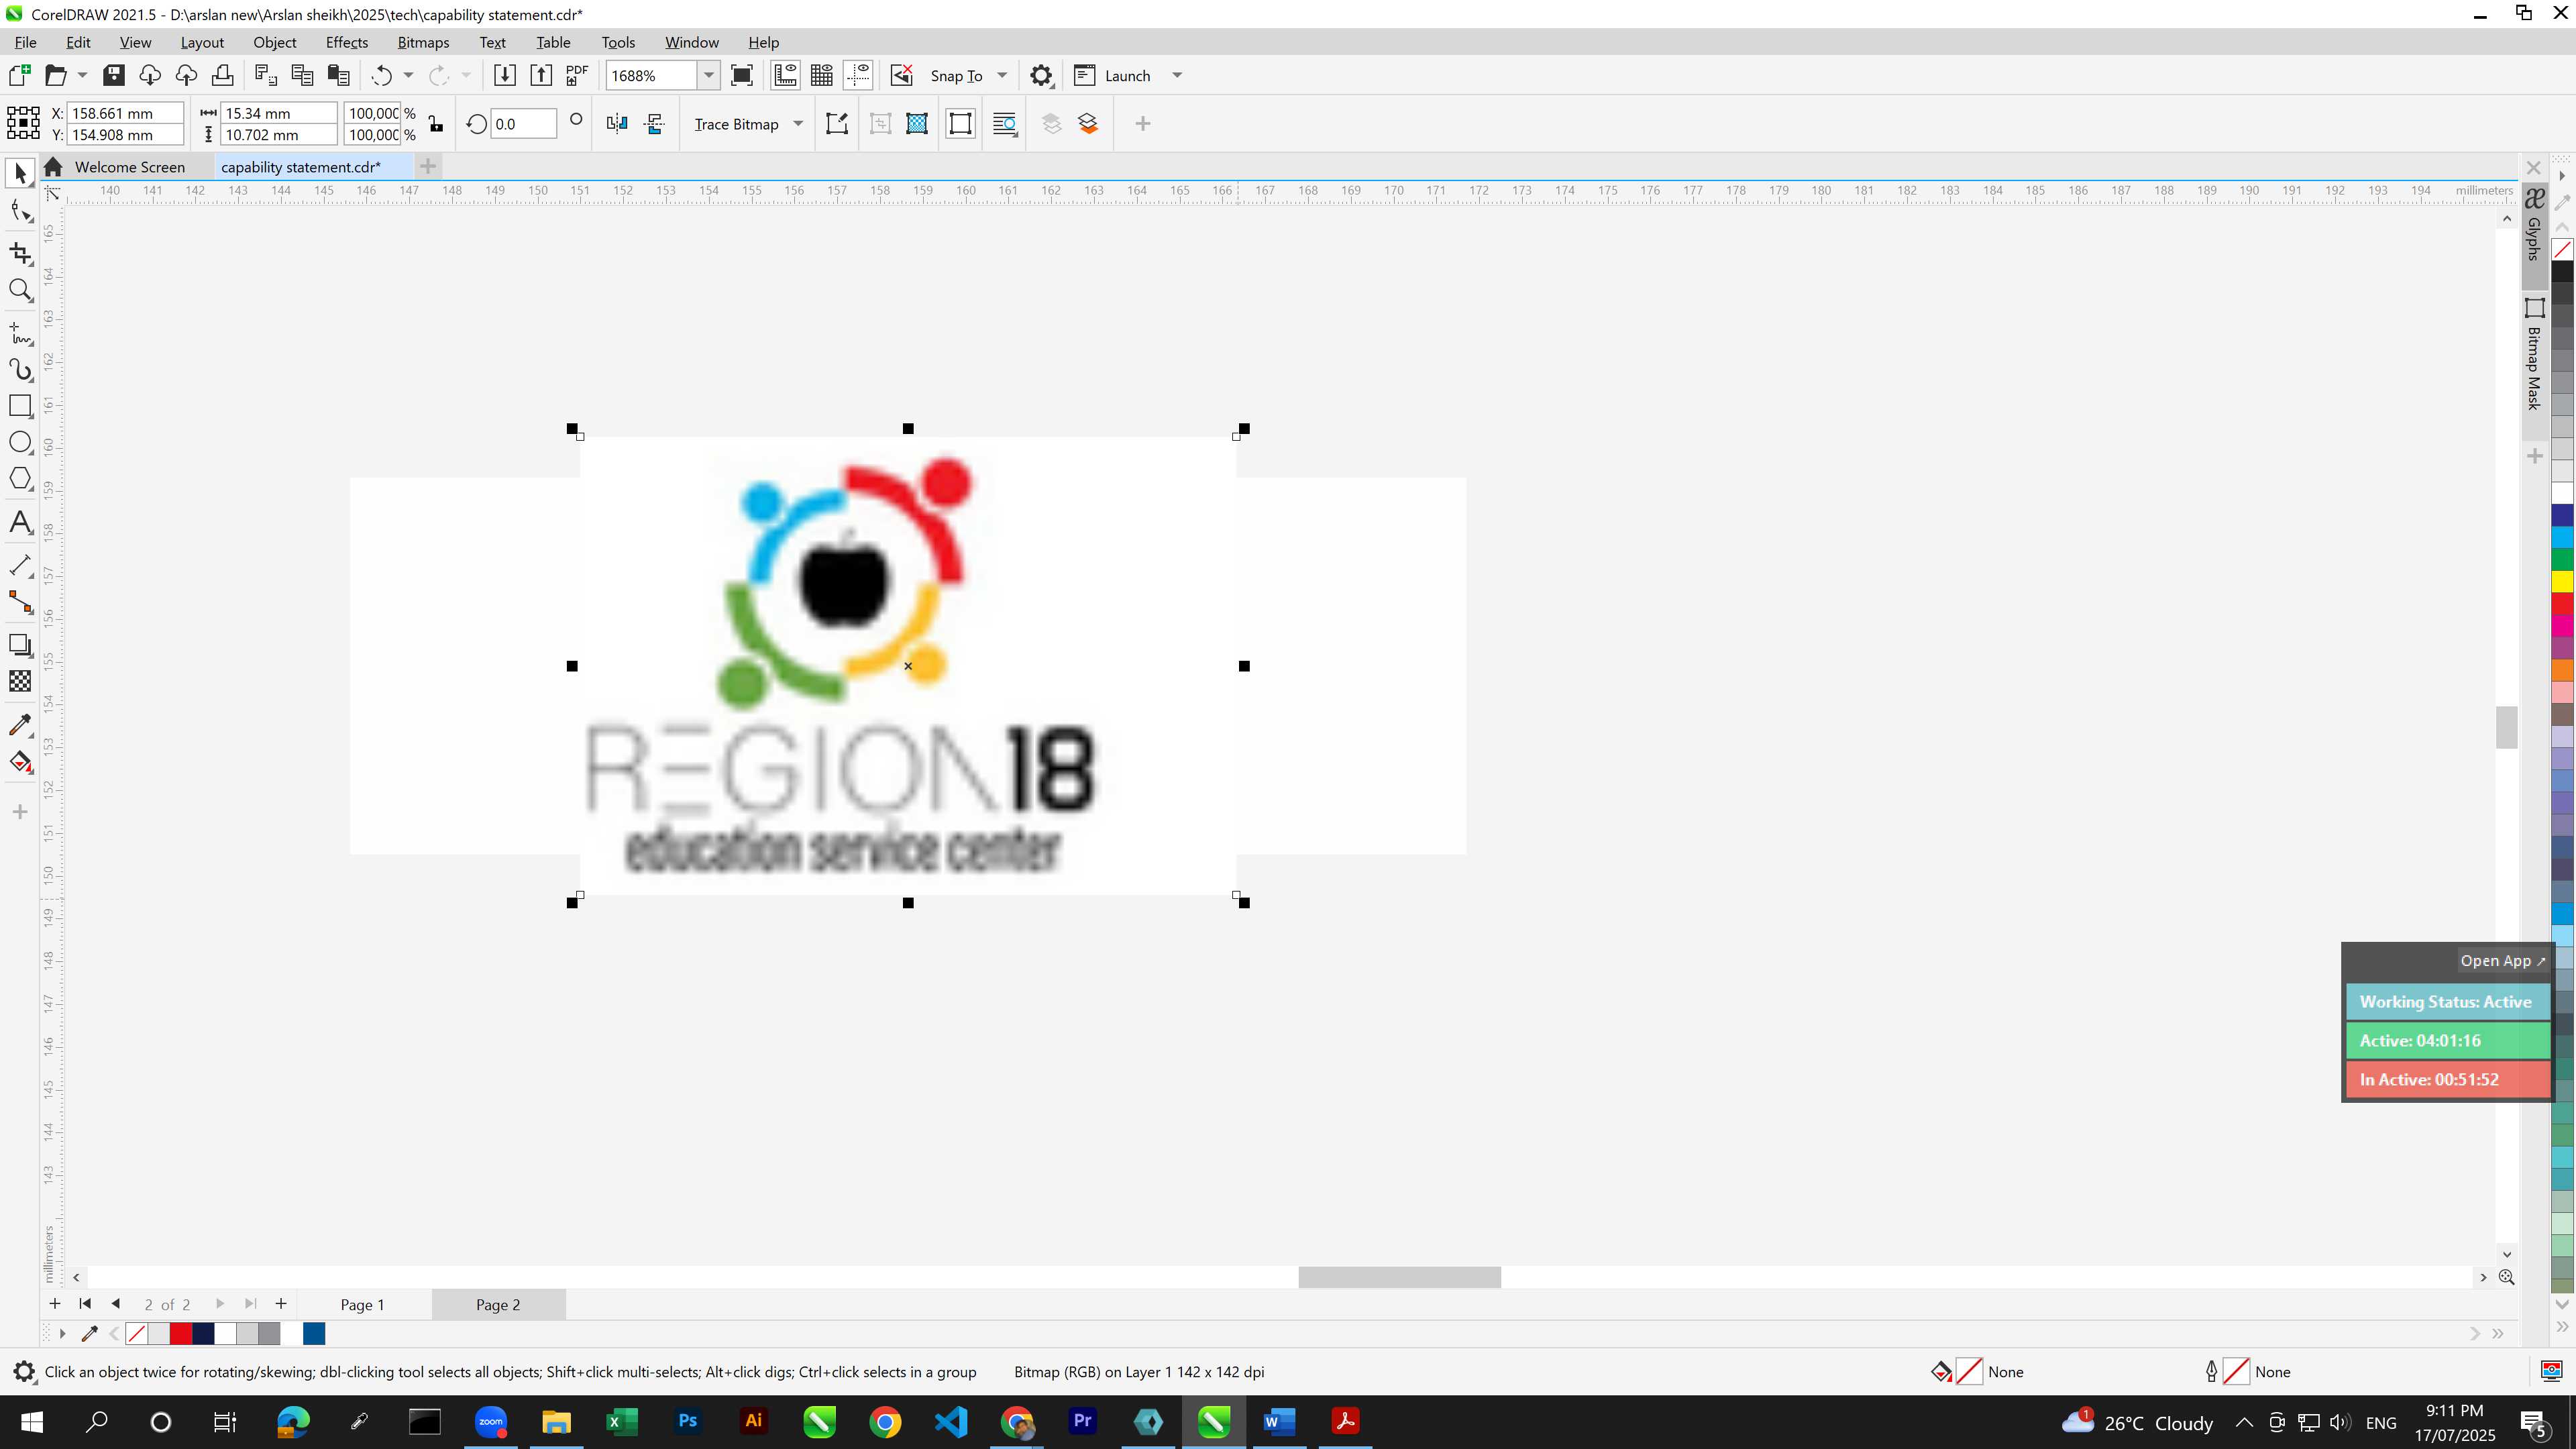This screenshot has width=2576, height=1449.
Task: Select the Color Eyedropper tool
Action: 20,725
